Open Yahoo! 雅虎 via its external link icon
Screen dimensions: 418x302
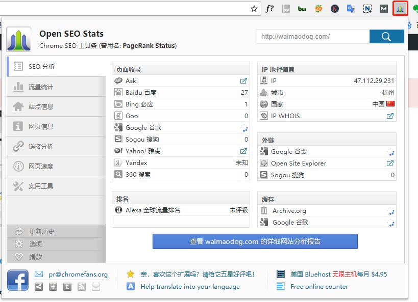(x=243, y=151)
